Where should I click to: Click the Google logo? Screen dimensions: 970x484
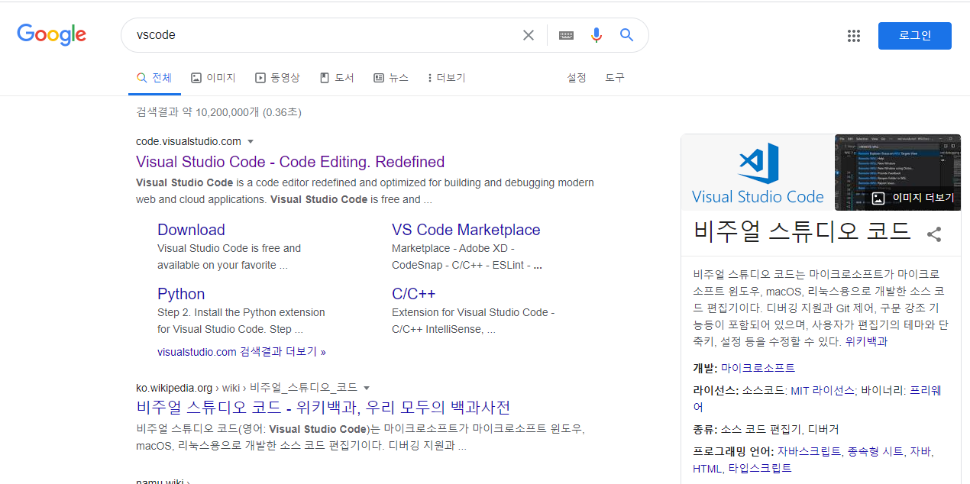(x=52, y=34)
